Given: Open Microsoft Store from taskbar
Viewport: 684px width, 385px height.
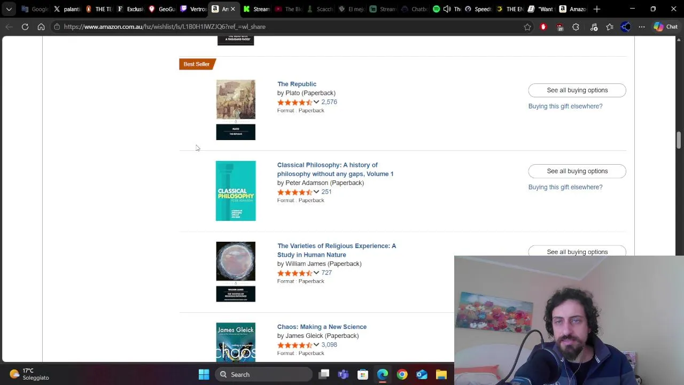Looking at the screenshot, I should pos(363,374).
